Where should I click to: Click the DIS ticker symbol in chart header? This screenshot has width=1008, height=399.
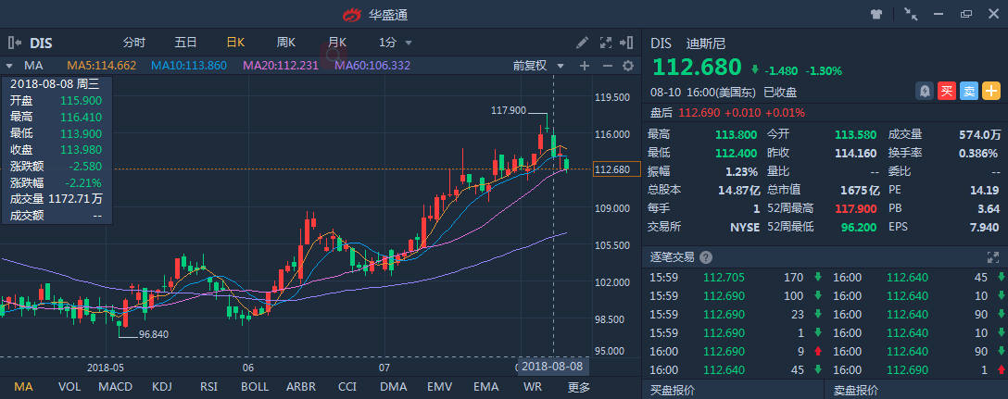41,44
